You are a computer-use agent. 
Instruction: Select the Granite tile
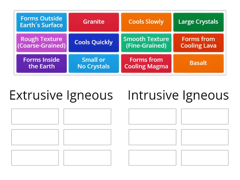pyautogui.click(x=94, y=22)
